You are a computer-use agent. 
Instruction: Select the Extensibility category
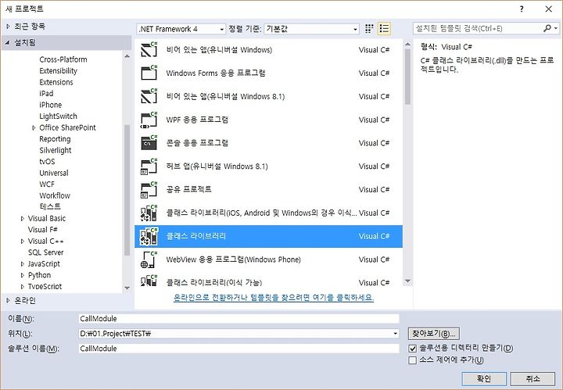(58, 70)
